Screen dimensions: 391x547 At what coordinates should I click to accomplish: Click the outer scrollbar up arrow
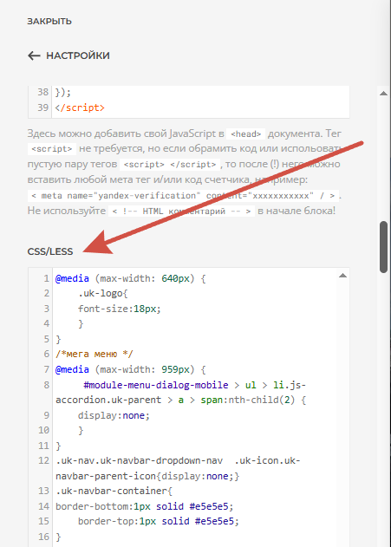tap(384, 93)
